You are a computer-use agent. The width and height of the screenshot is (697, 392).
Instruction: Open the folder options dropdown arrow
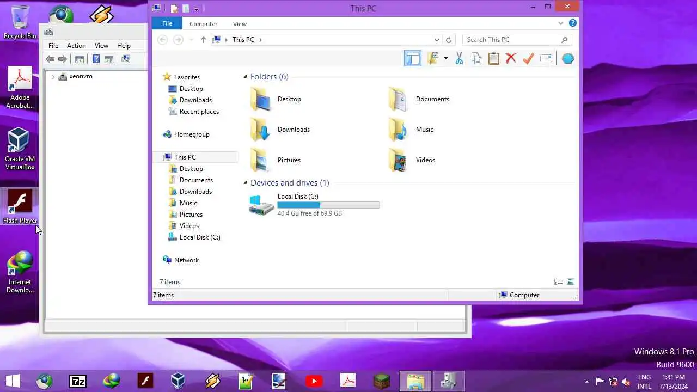[446, 59]
